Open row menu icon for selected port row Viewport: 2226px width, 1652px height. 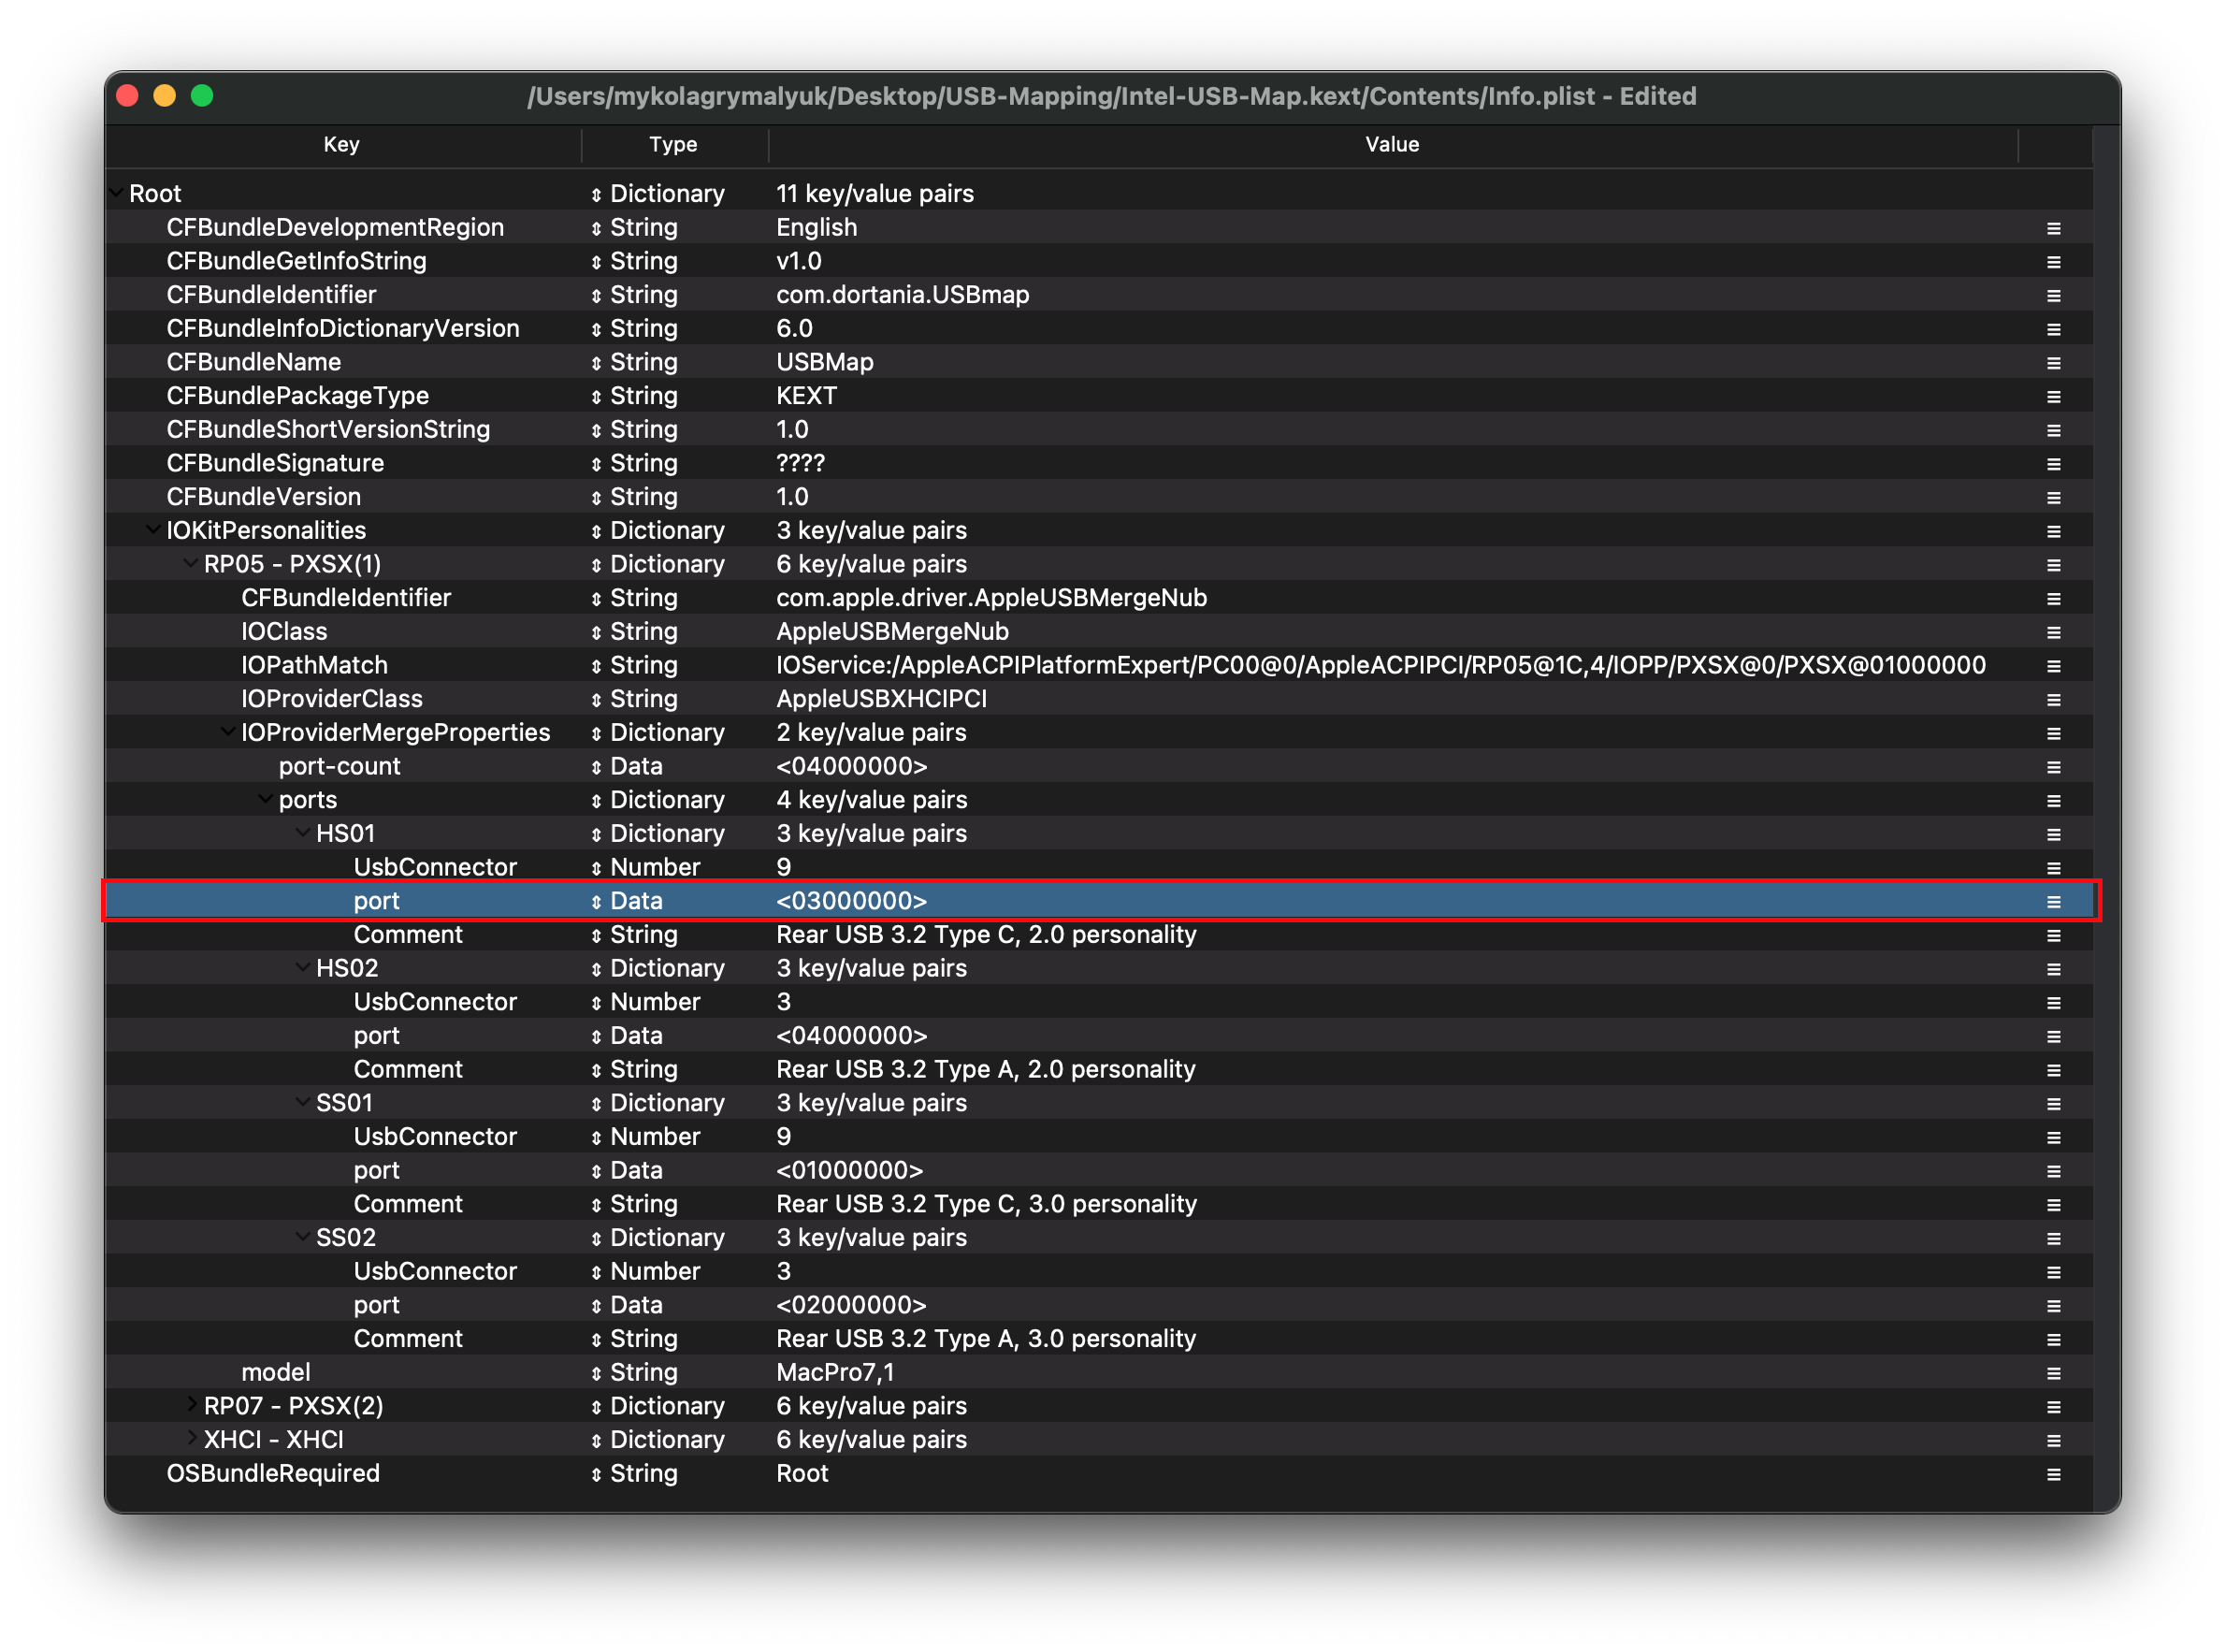2053,902
